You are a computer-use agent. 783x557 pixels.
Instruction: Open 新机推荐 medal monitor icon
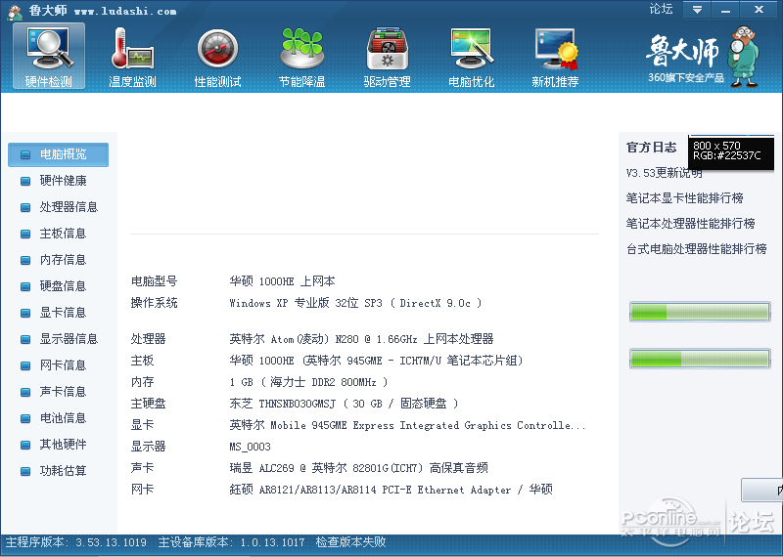555,57
